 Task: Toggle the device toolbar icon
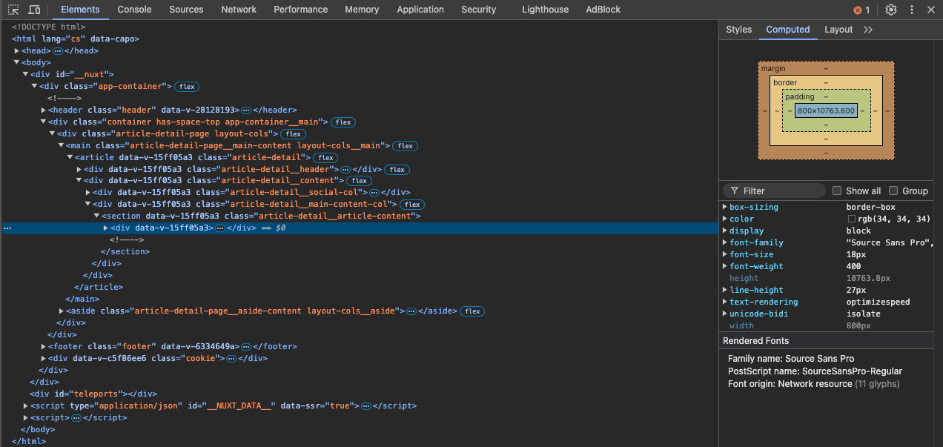(34, 10)
